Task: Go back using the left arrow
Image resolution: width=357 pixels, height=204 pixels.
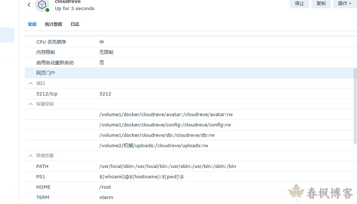Action: [29, 5]
